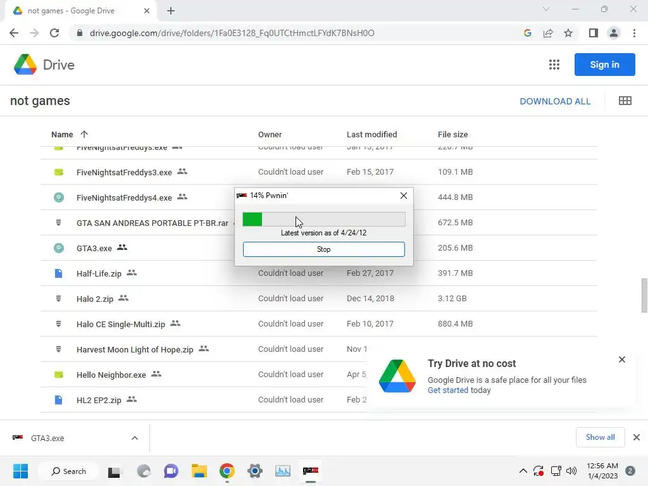
Task: Click DOWNLOAD ALL link
Action: [x=555, y=101]
